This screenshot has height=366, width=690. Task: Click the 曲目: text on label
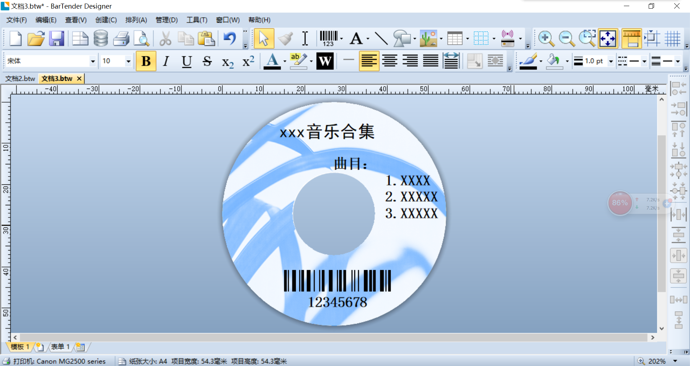(351, 164)
